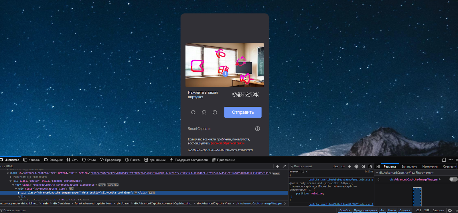
Task: Open the Хранилище tab
Action: coord(155,160)
